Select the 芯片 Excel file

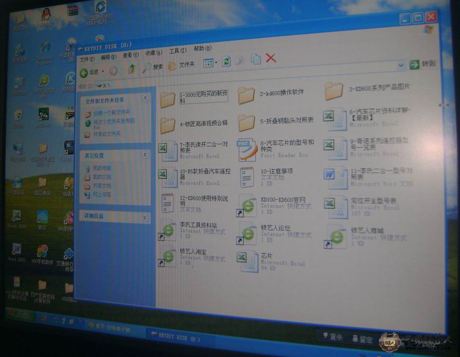(x=271, y=262)
